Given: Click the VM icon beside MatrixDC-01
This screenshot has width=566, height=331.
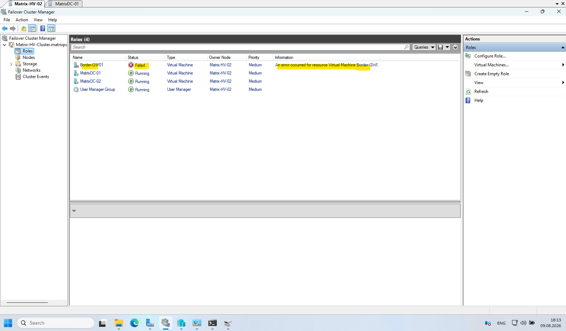Looking at the screenshot, I should (x=76, y=73).
